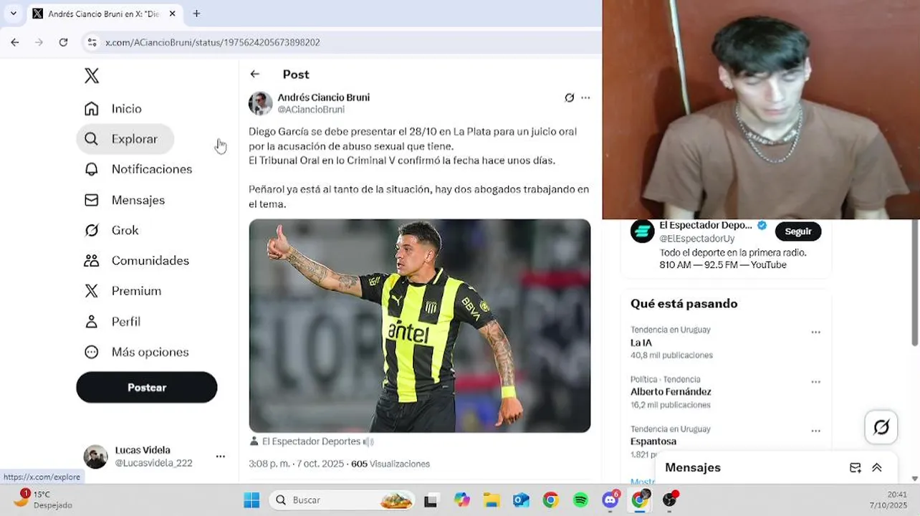
Task: Go to Explorar section
Action: 125,139
